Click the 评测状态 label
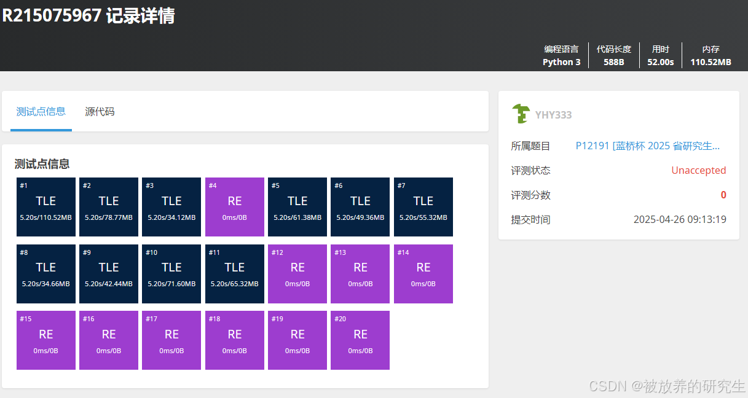748x398 pixels. click(x=531, y=170)
